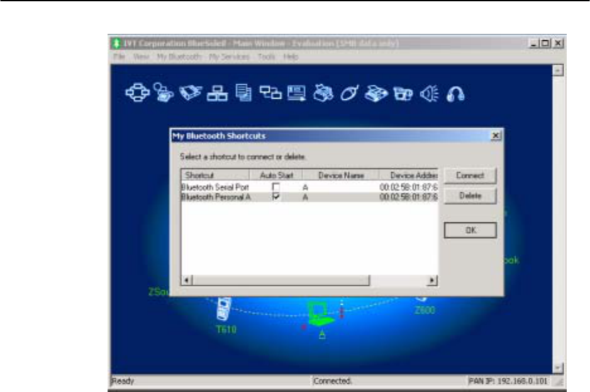The width and height of the screenshot is (590, 392).
Task: Click the Auto Start column header
Action: [276, 175]
